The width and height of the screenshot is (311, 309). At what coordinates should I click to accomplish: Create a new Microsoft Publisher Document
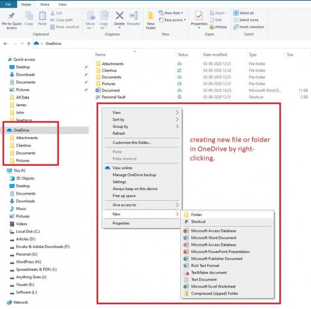228,259
